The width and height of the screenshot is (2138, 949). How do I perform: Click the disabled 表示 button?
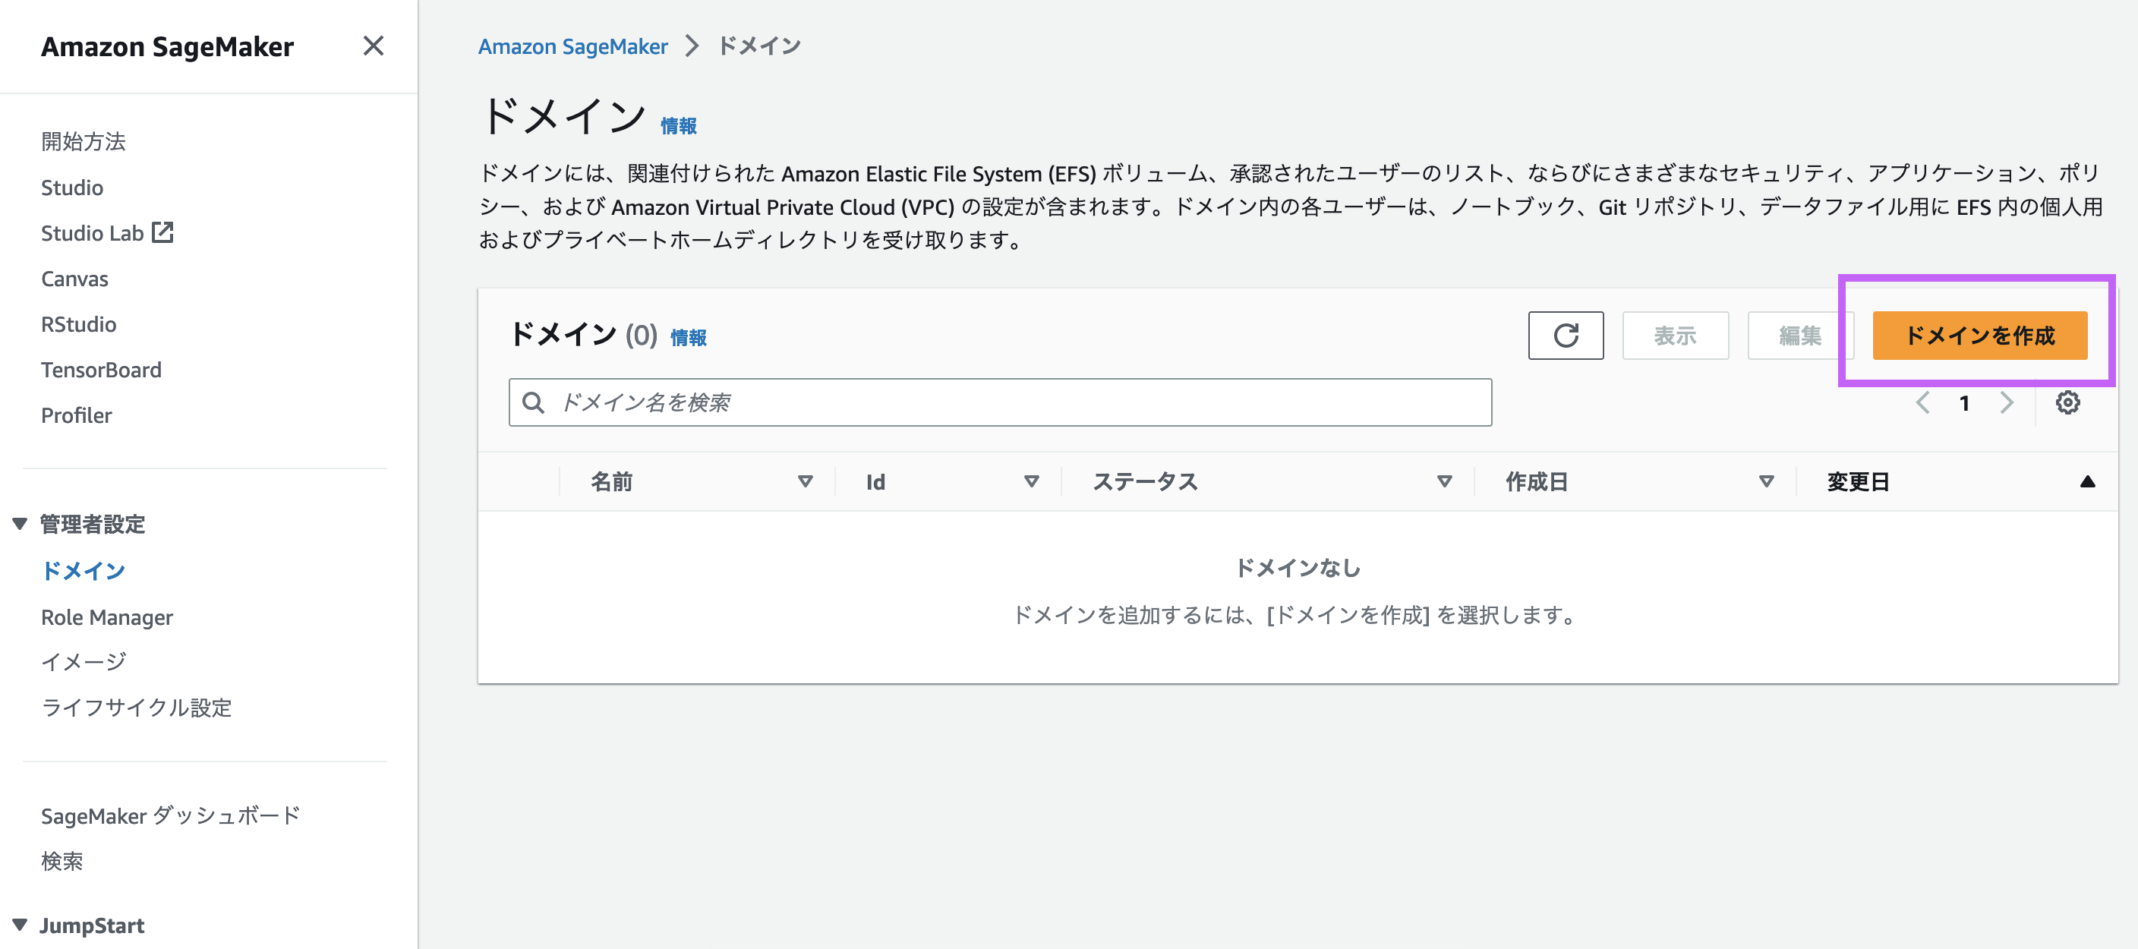tap(1675, 336)
